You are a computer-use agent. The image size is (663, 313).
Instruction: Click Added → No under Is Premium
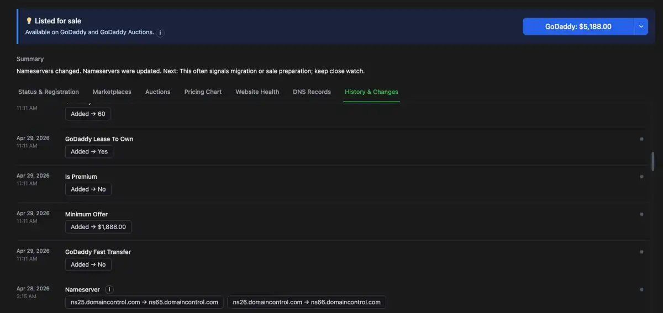tap(88, 189)
